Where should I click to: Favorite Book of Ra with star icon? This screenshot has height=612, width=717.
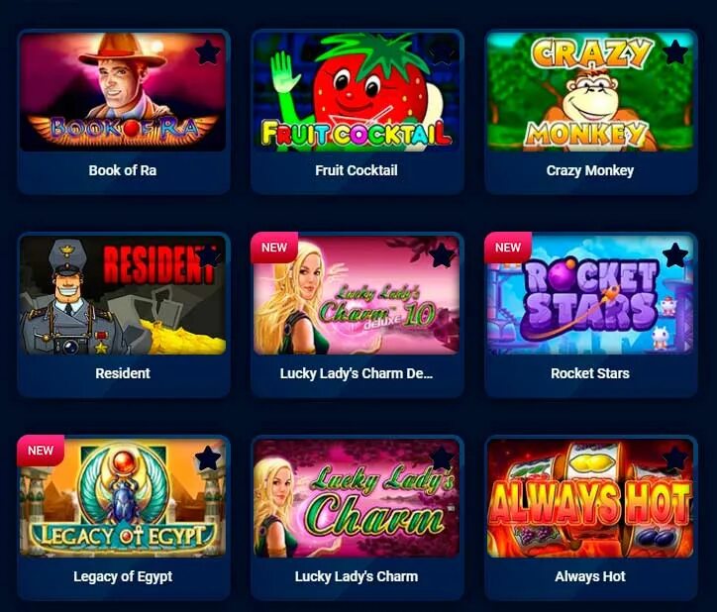208,51
